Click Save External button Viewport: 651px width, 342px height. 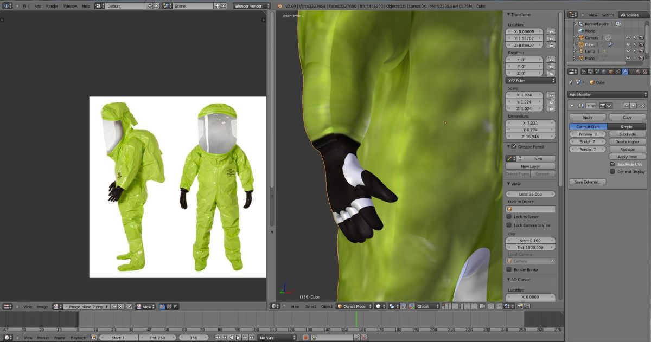(x=588, y=182)
